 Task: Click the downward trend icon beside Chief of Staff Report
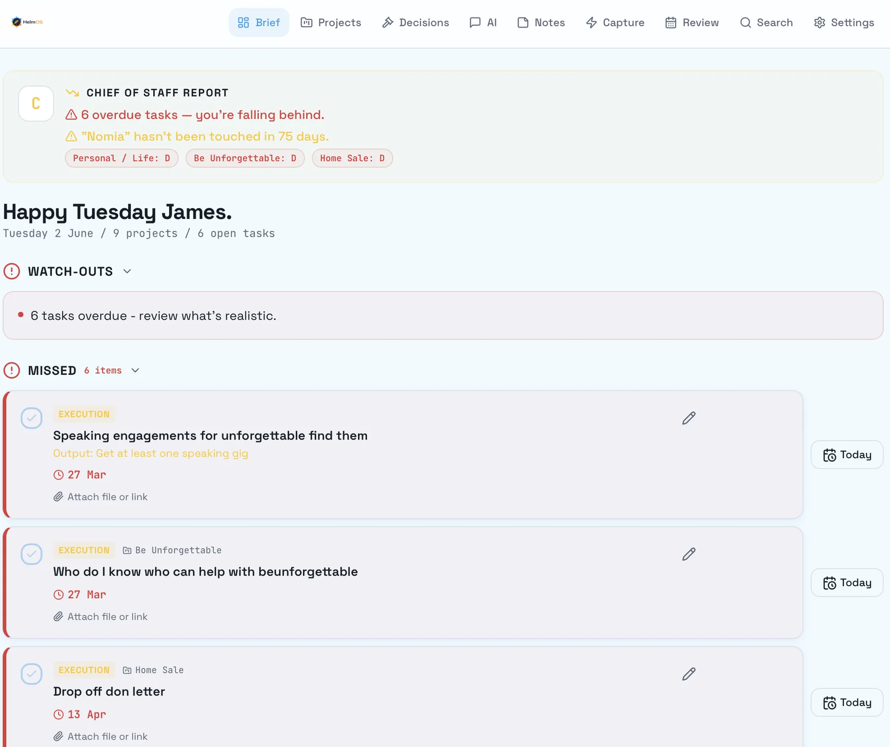[72, 92]
